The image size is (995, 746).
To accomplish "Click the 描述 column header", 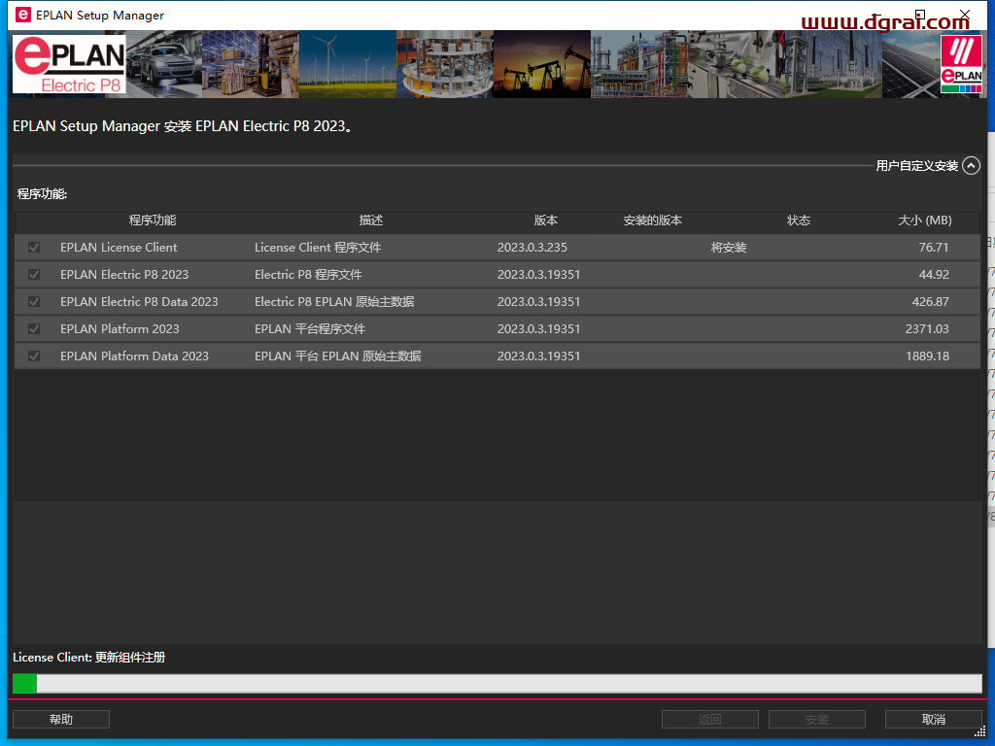I will [371, 220].
